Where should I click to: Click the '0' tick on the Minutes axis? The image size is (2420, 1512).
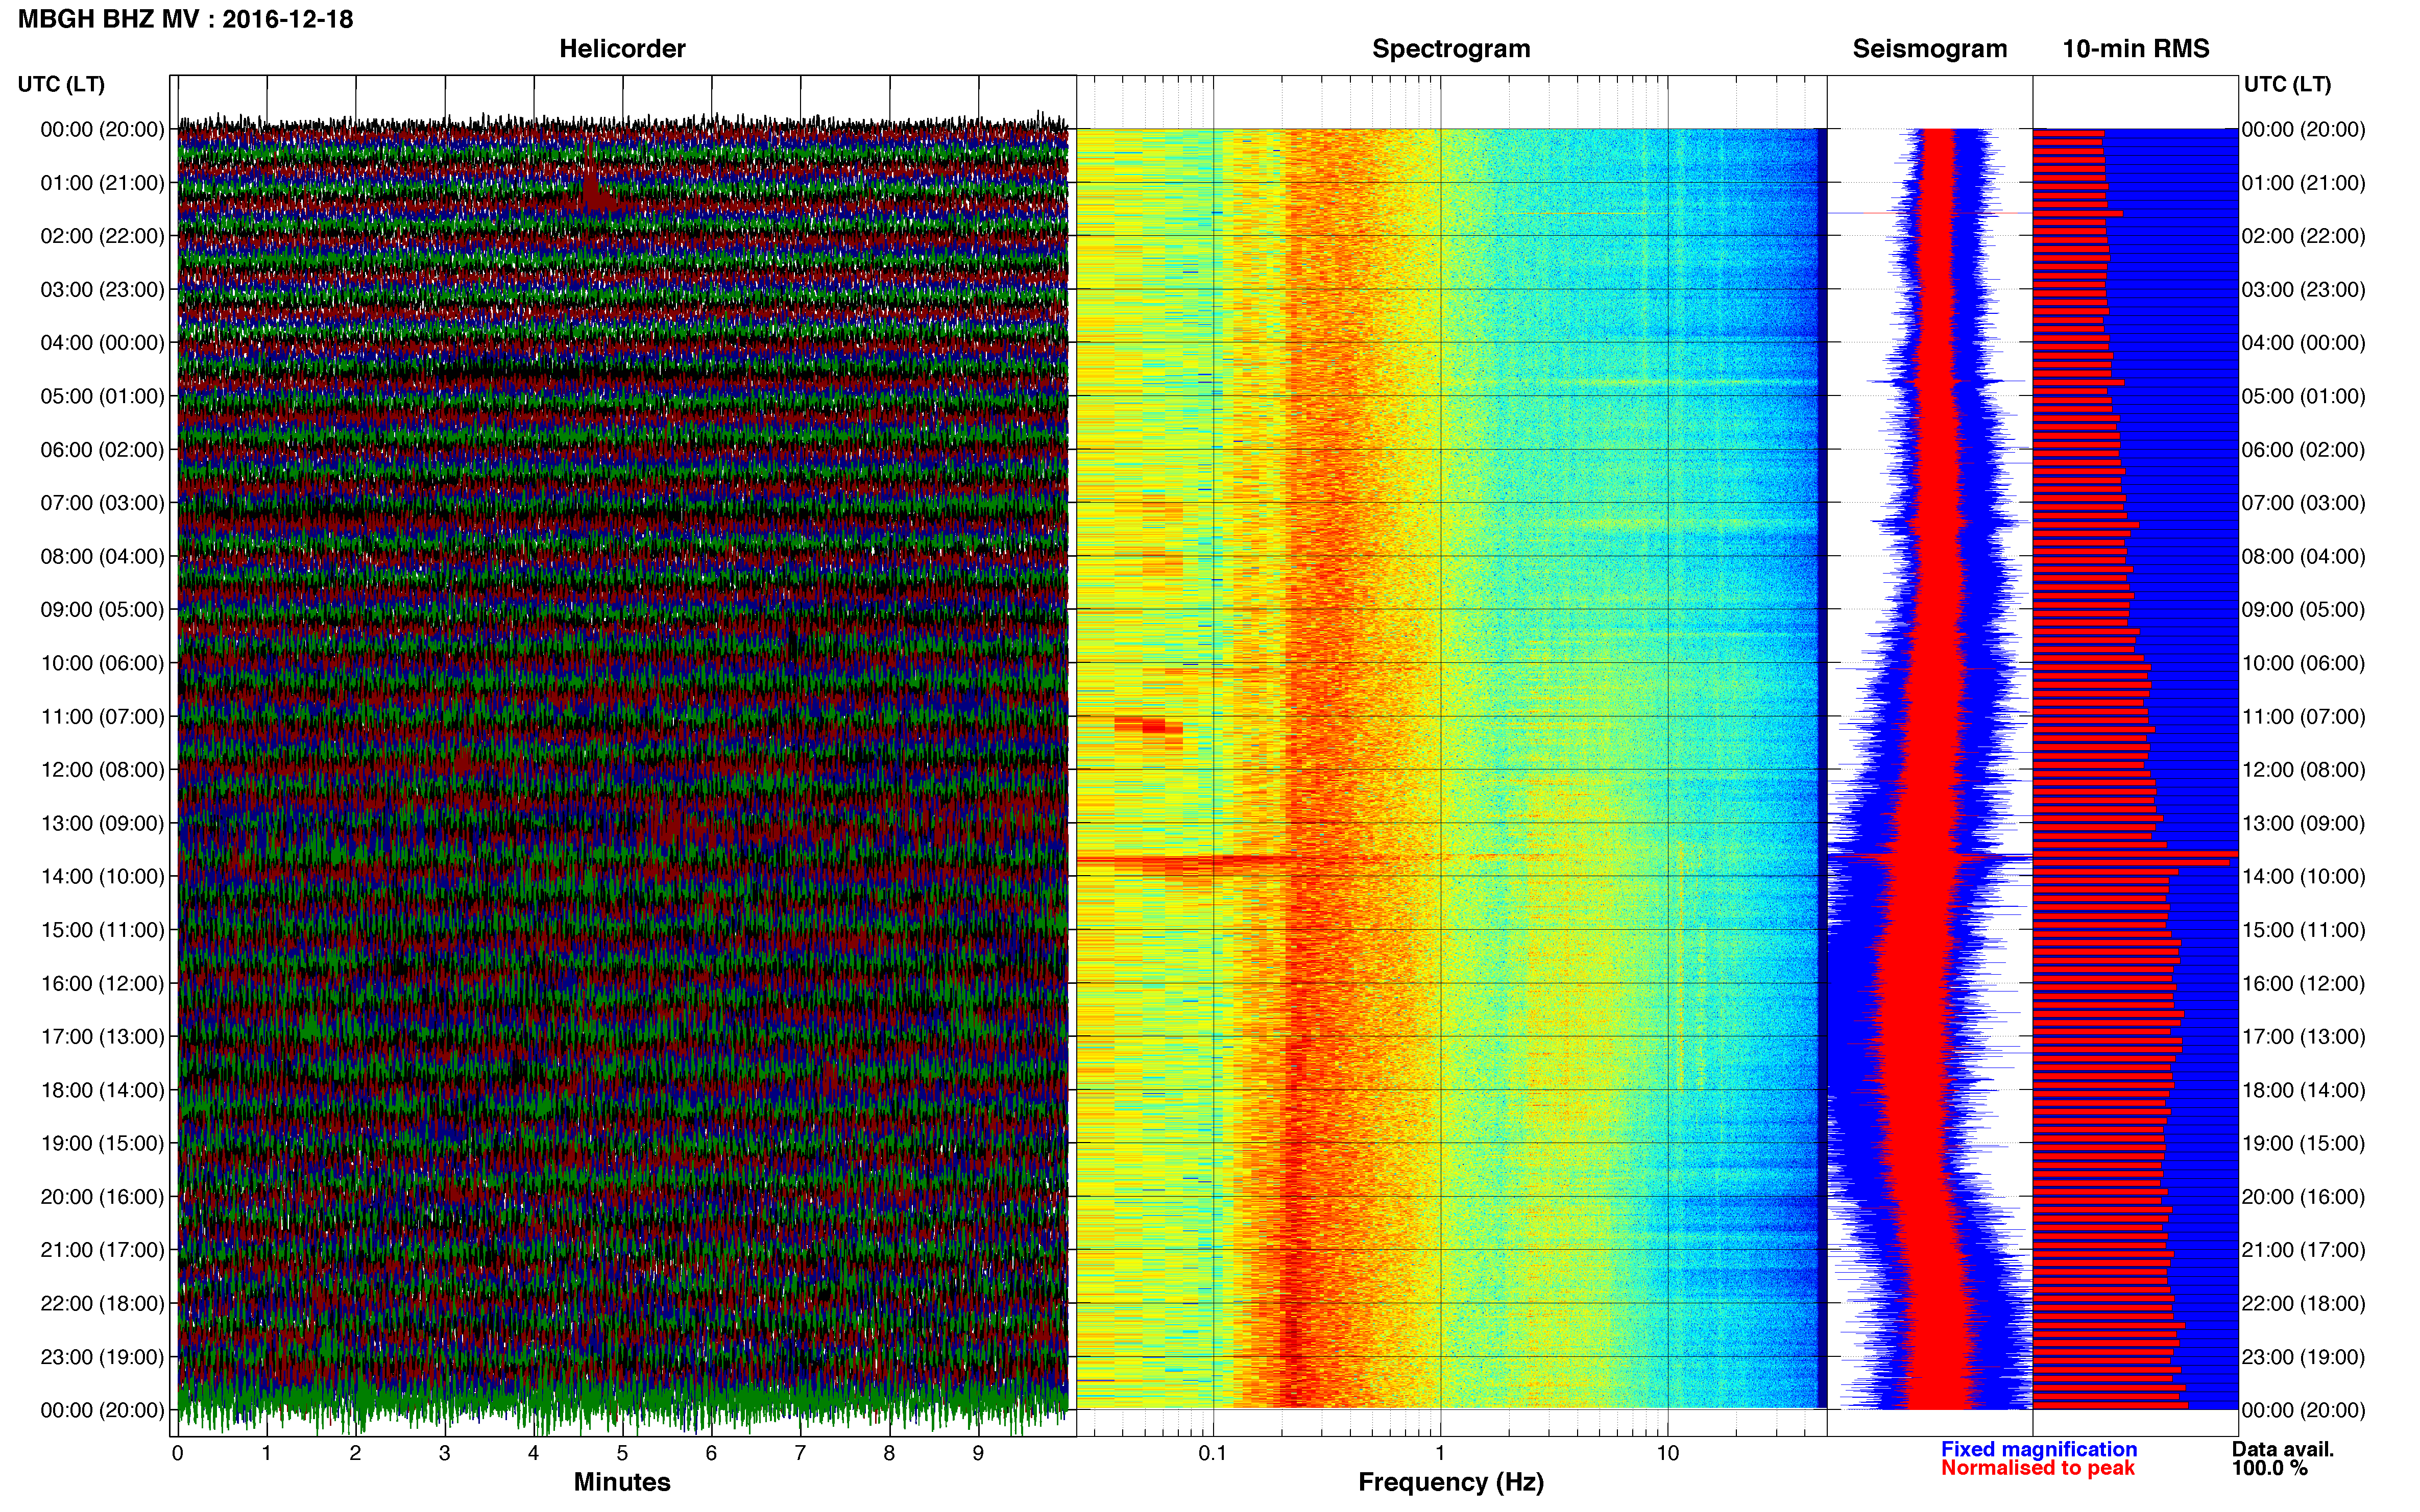tap(178, 1454)
